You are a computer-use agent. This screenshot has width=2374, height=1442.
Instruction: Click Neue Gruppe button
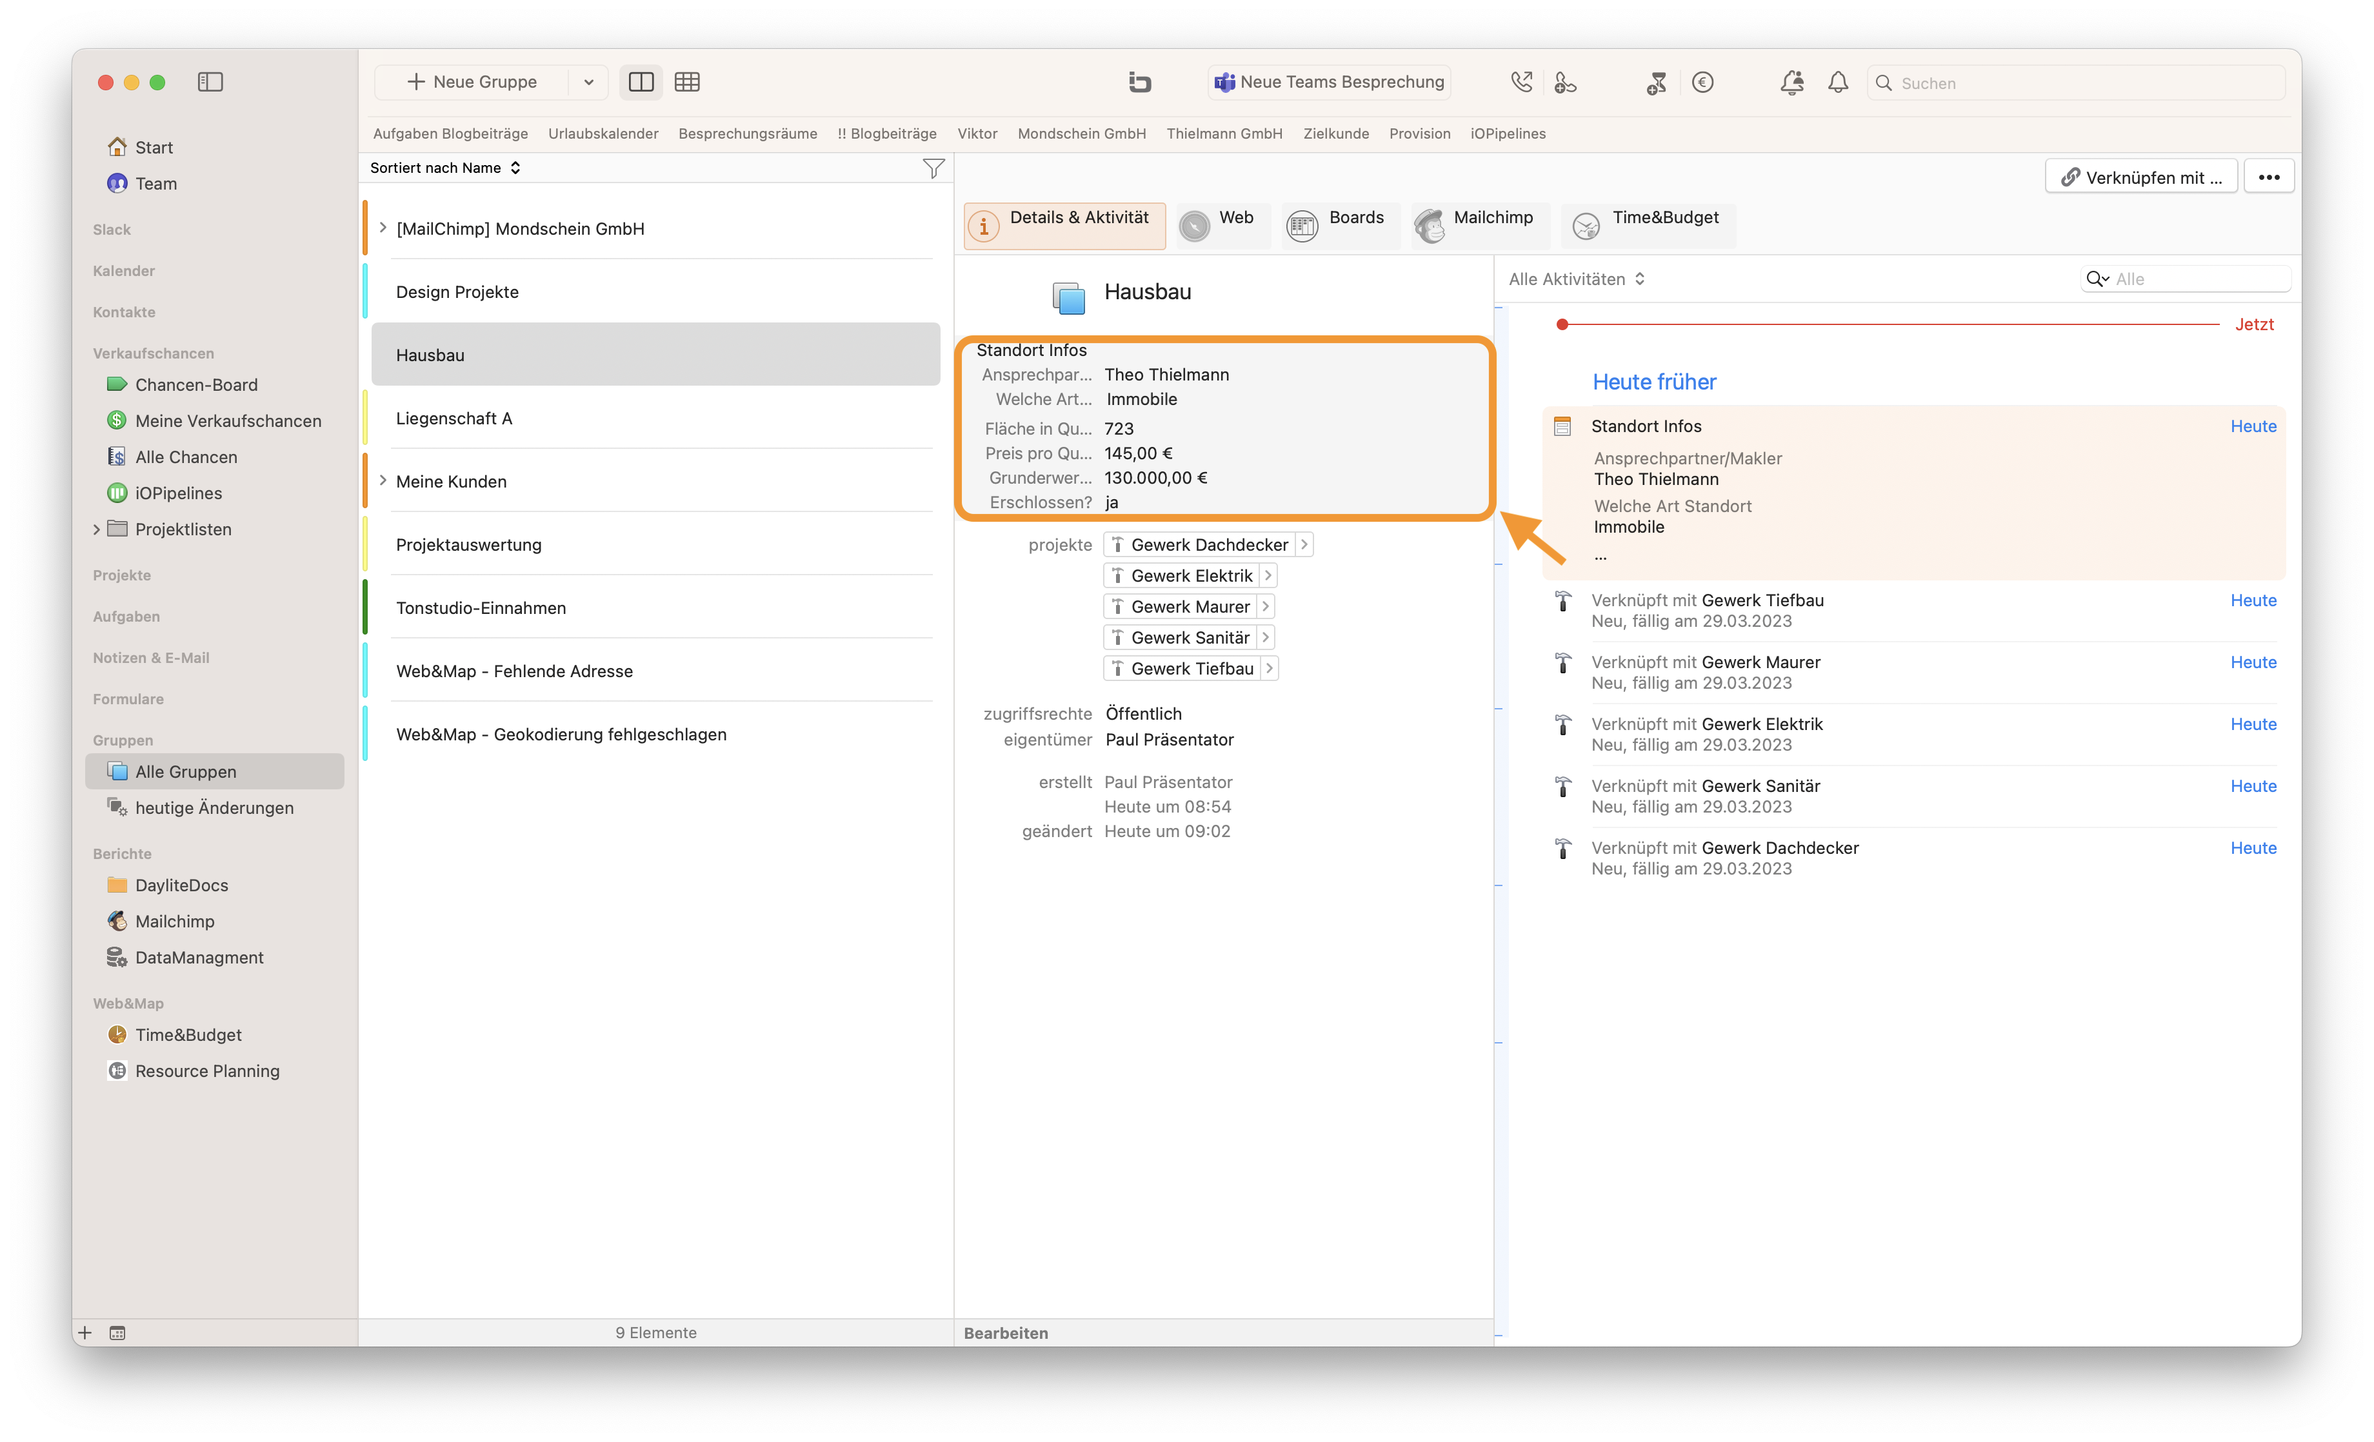[x=472, y=82]
